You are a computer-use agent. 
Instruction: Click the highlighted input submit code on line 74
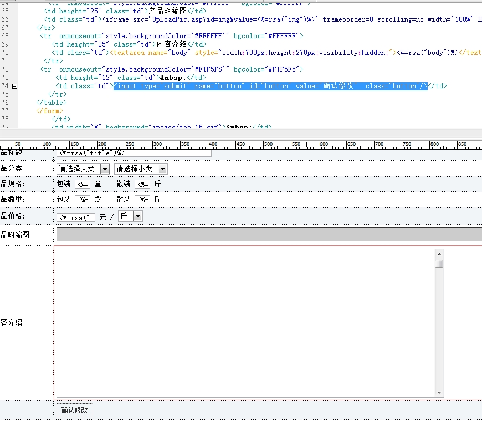(270, 86)
